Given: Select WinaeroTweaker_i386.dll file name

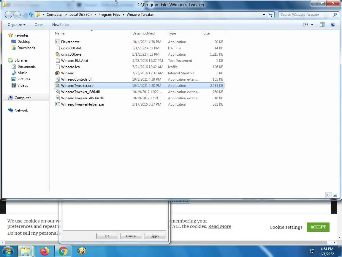Looking at the screenshot, I should (80, 92).
